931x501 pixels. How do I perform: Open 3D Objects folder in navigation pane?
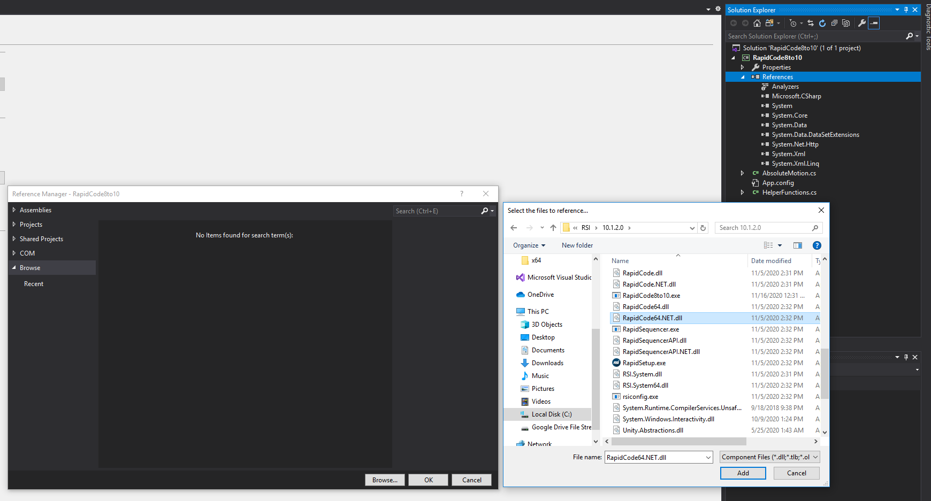tap(547, 325)
